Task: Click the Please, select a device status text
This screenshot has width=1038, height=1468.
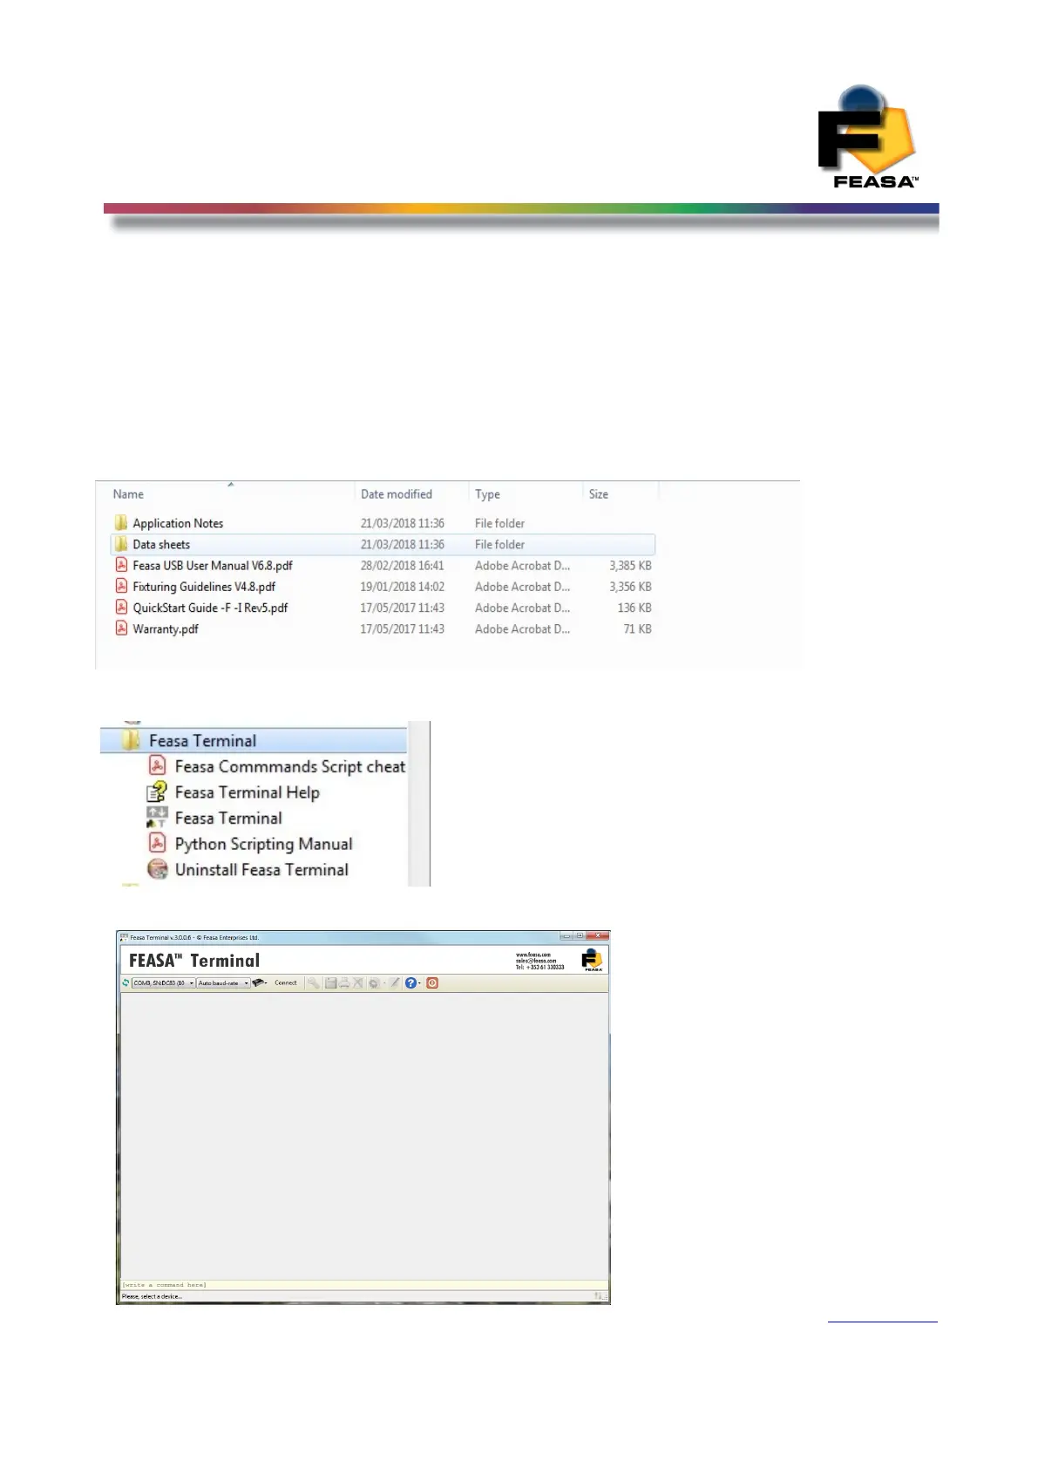Action: pyautogui.click(x=152, y=1296)
